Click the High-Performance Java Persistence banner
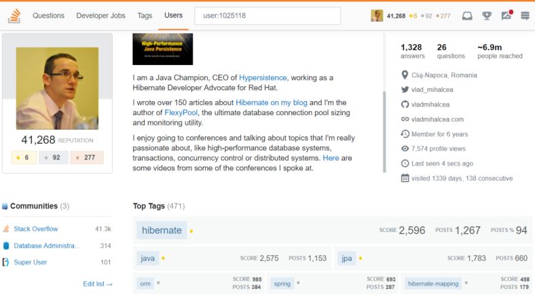 (163, 49)
